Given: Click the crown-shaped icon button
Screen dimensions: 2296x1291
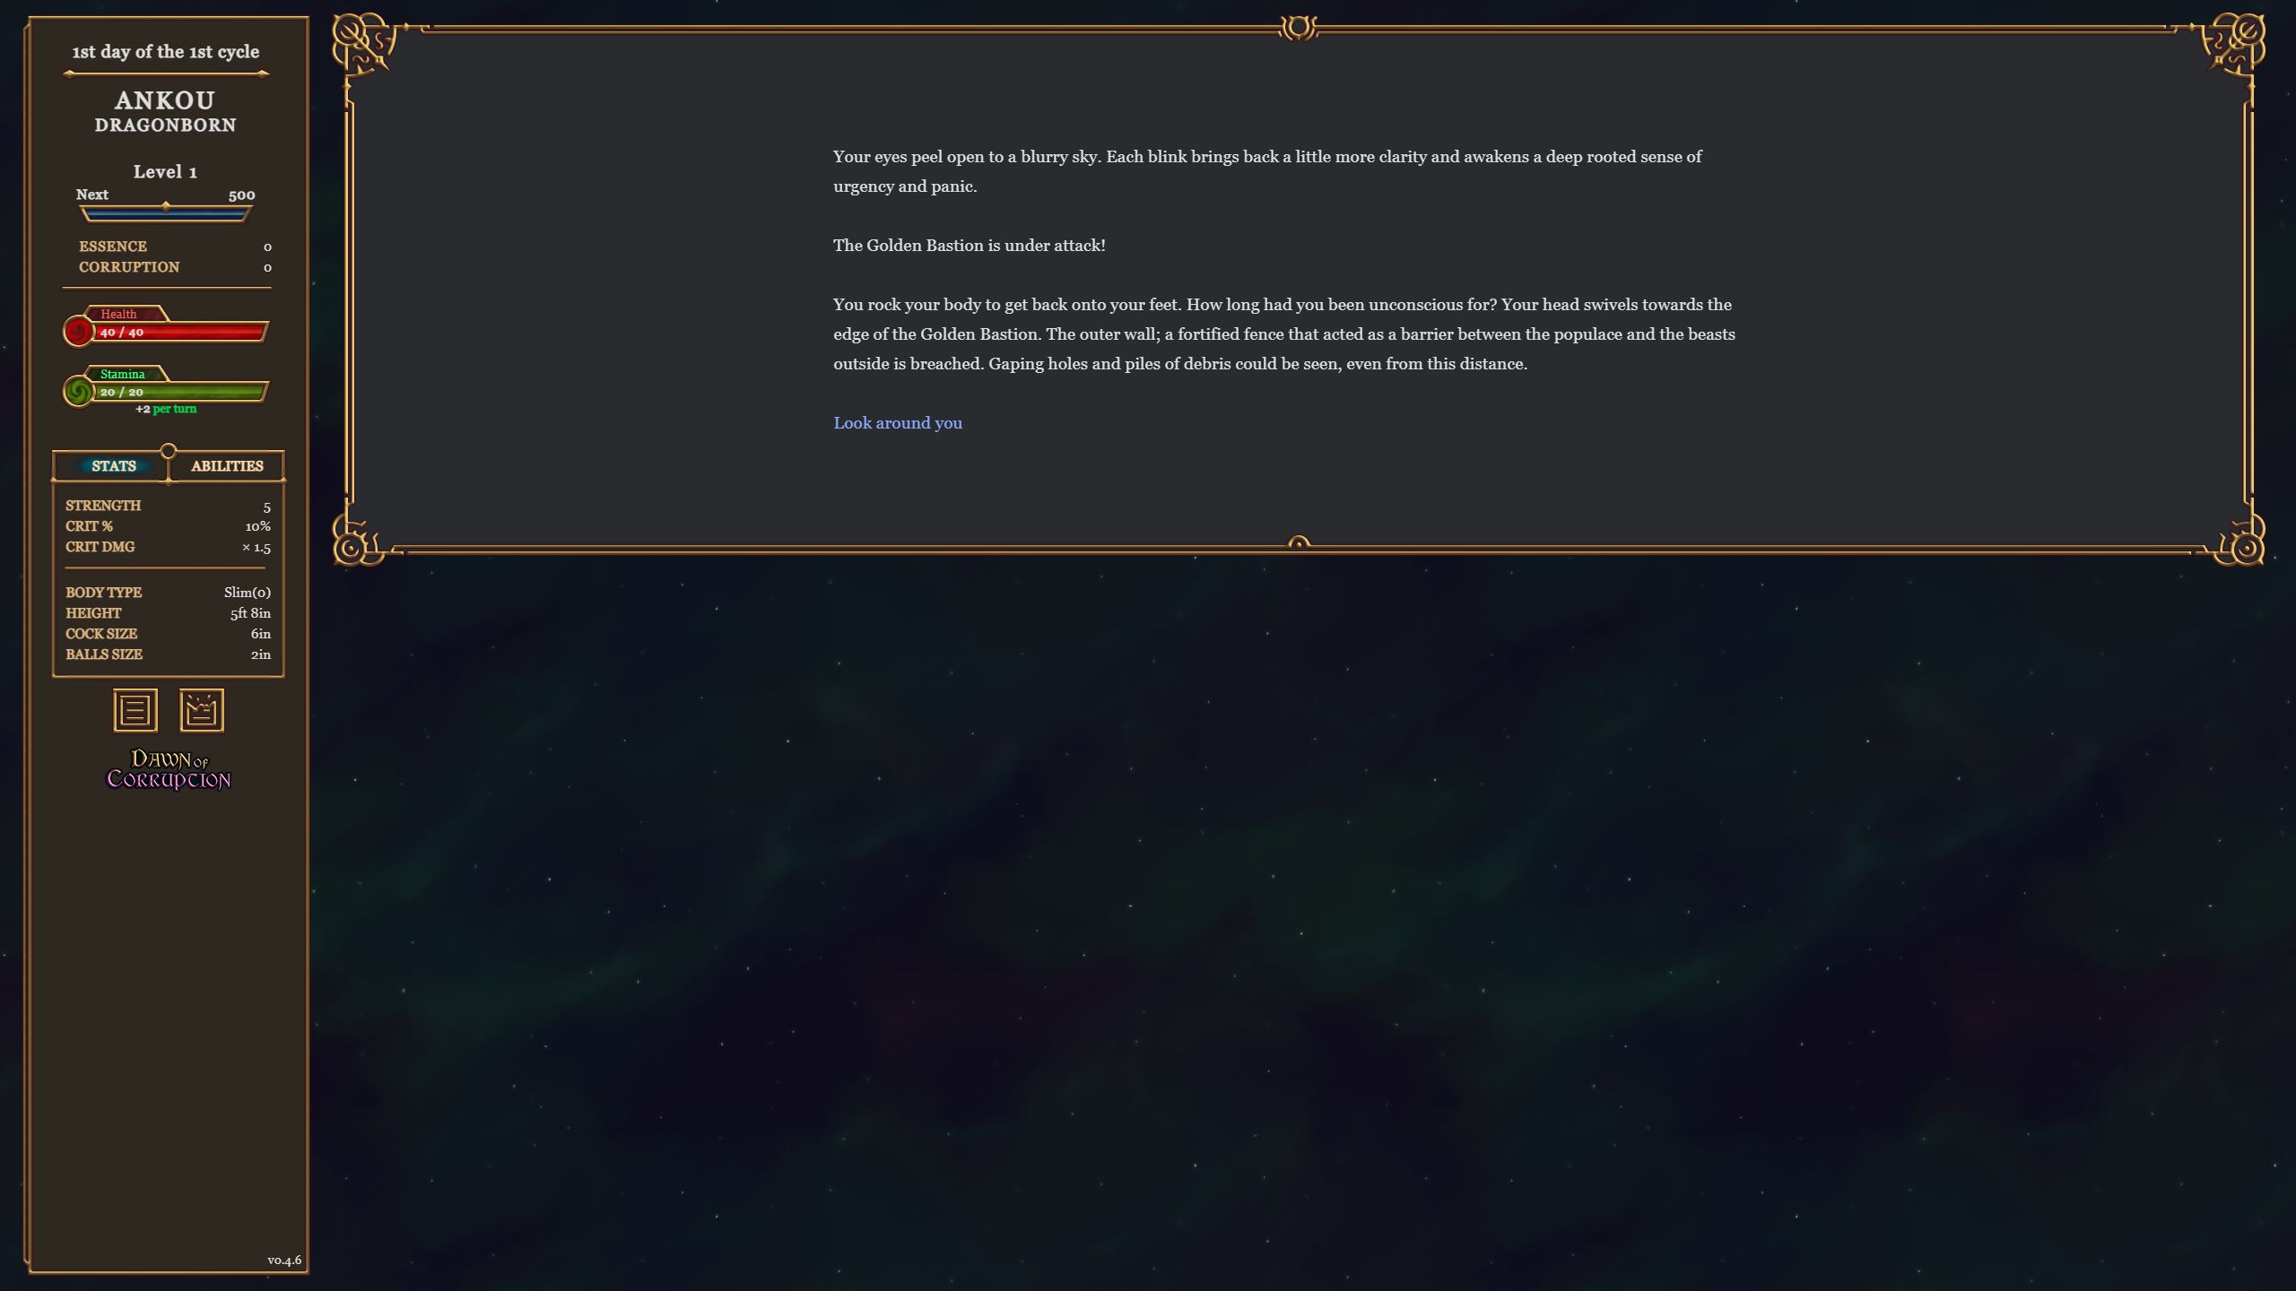Looking at the screenshot, I should [x=201, y=710].
